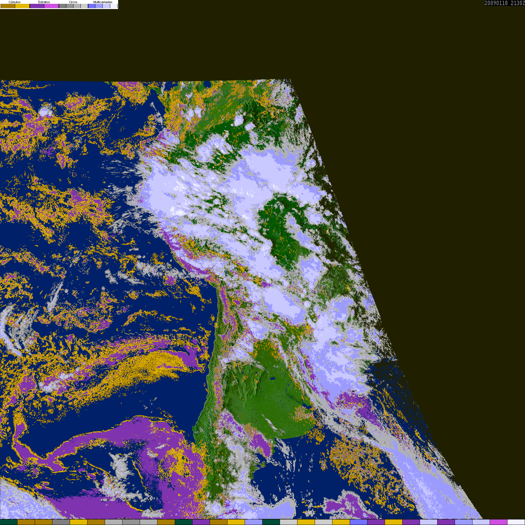Screen dimensions: 525x525
Task: Pick the near-white Multicamadas legend swatch
Action: [114, 6]
